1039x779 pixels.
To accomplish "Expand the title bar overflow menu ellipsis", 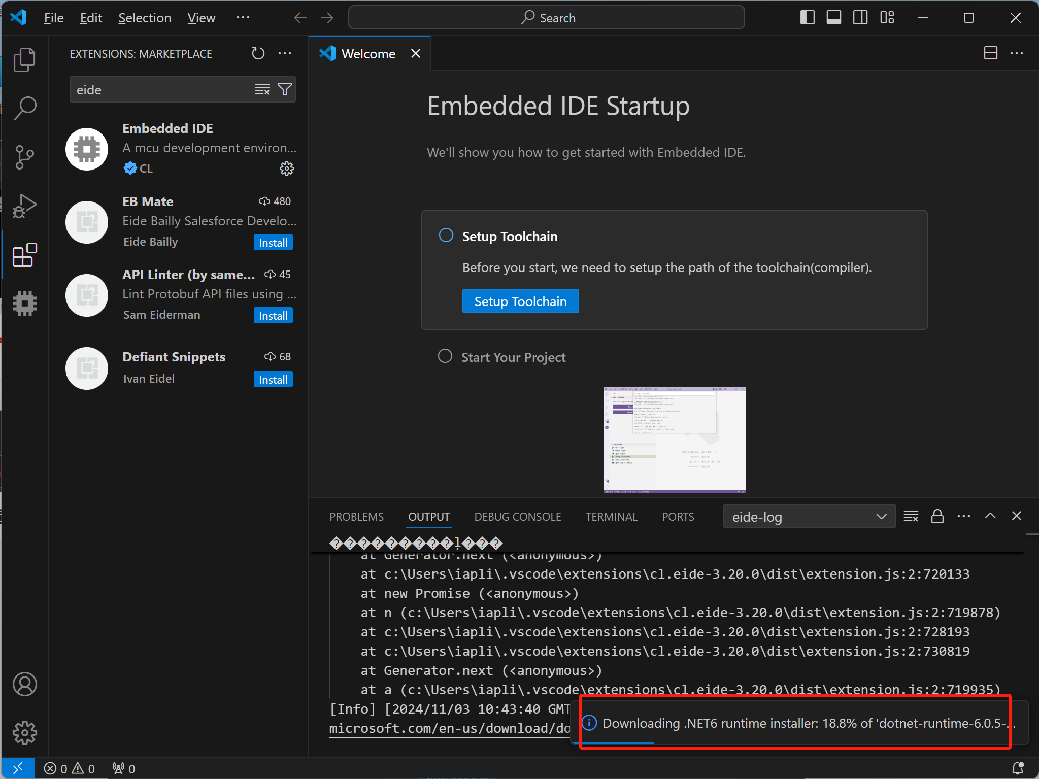I will (243, 18).
